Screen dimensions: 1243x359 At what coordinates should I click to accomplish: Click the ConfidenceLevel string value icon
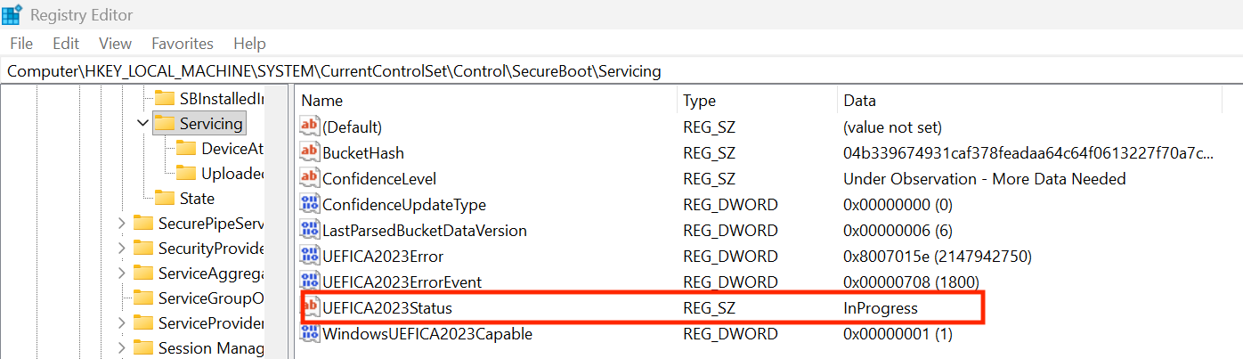point(310,178)
